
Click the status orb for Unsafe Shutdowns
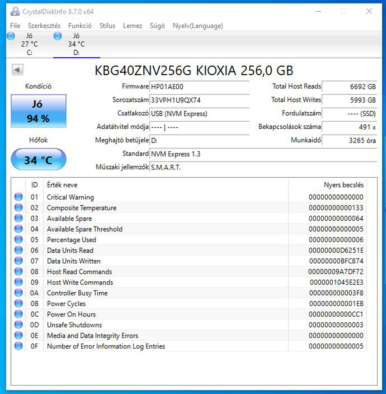[18, 324]
